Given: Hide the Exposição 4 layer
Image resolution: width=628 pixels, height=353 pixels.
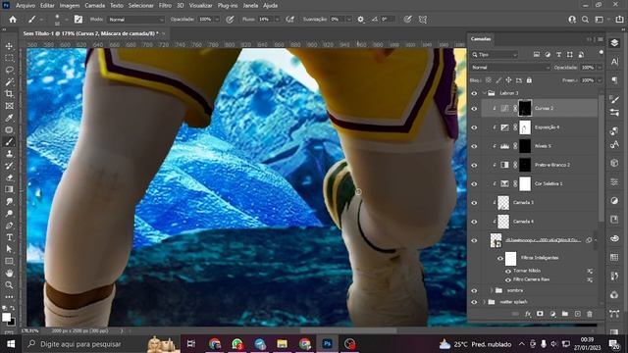Looking at the screenshot, I should click(x=474, y=127).
